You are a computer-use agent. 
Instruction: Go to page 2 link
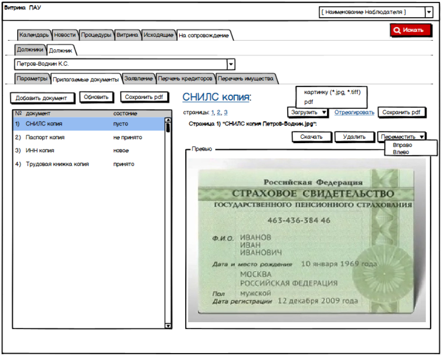coord(219,113)
